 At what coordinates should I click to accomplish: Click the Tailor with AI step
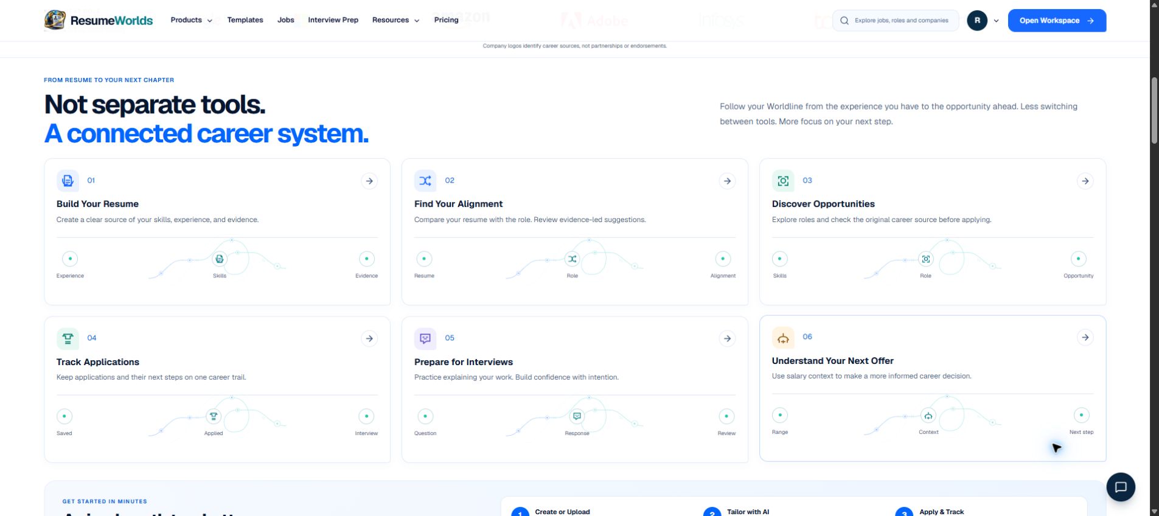tap(748, 512)
